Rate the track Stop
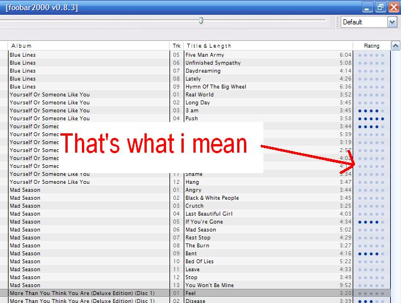The image size is (401, 303). (x=371, y=278)
